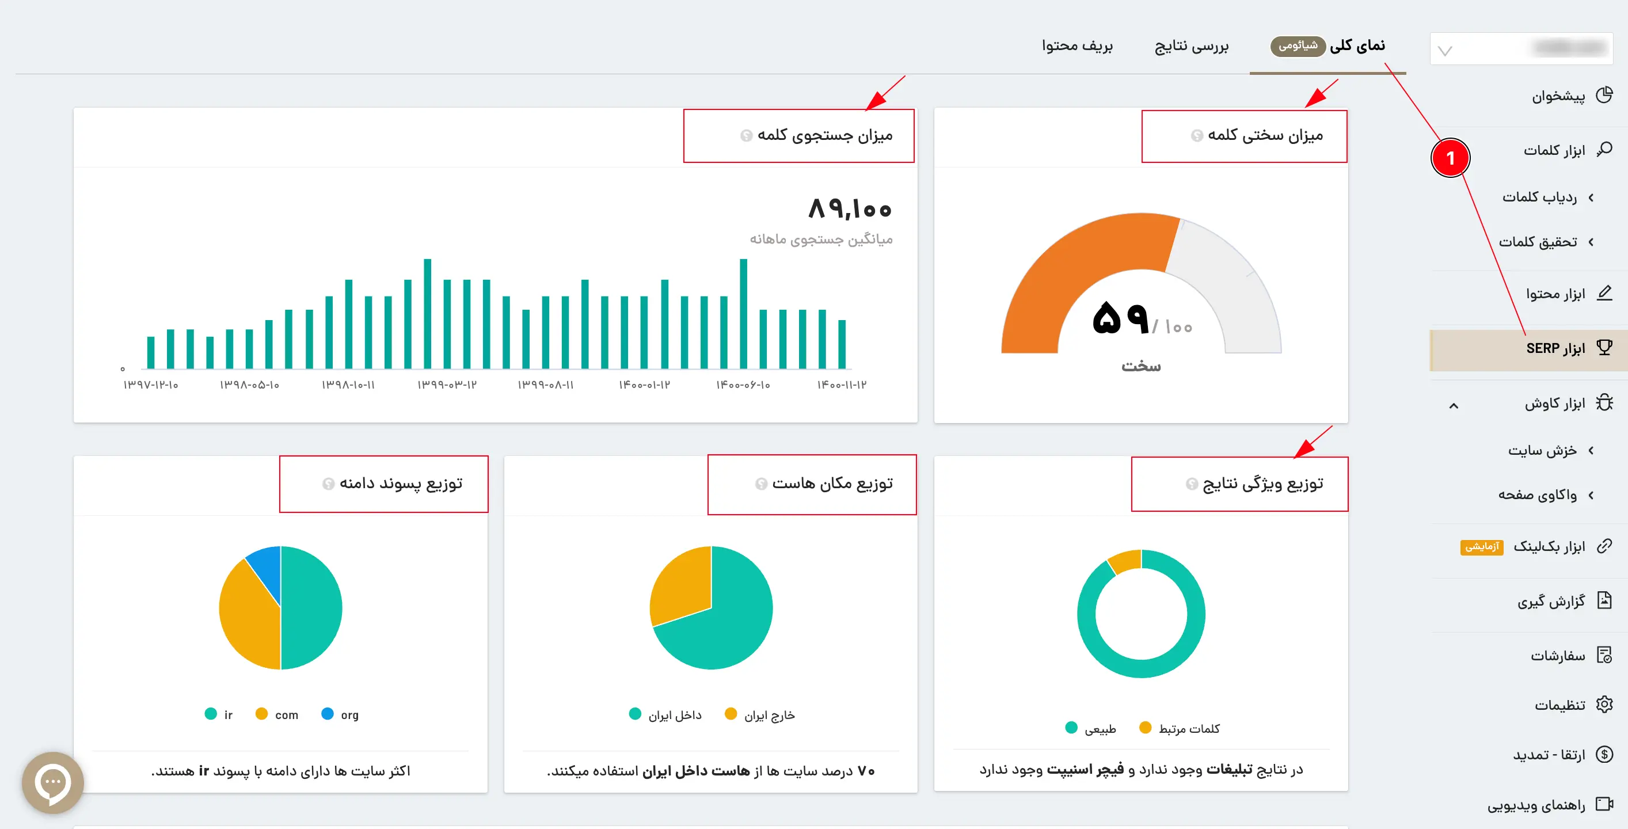
Task: Open the project selector dropdown at top
Action: pyautogui.click(x=1521, y=49)
